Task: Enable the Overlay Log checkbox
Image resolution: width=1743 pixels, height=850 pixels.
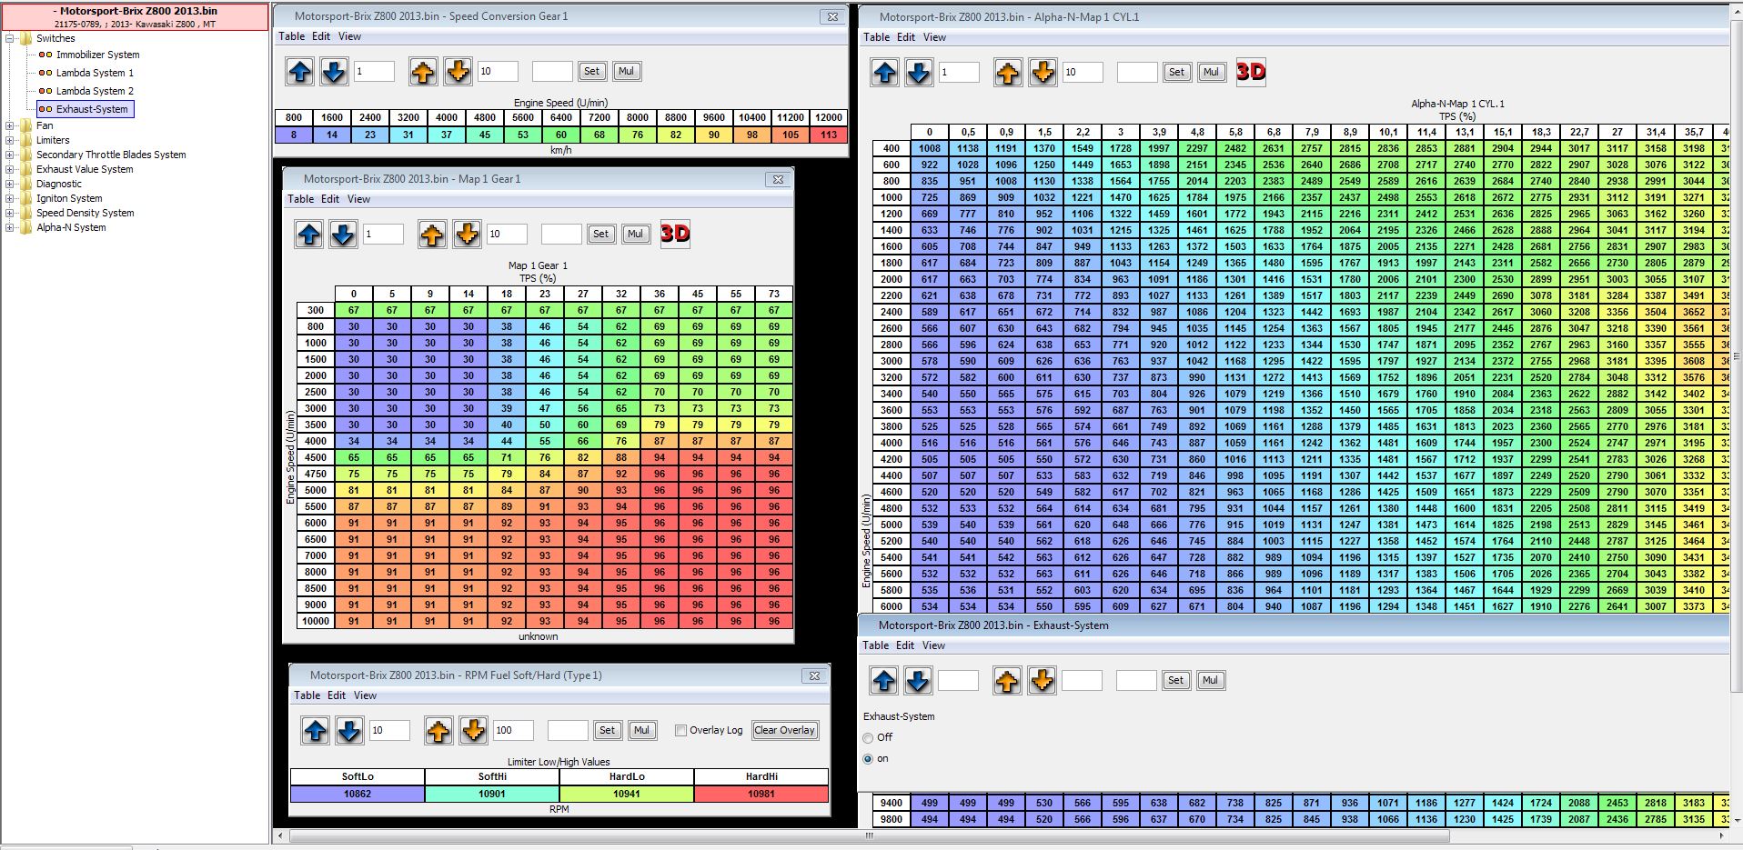Action: click(680, 730)
